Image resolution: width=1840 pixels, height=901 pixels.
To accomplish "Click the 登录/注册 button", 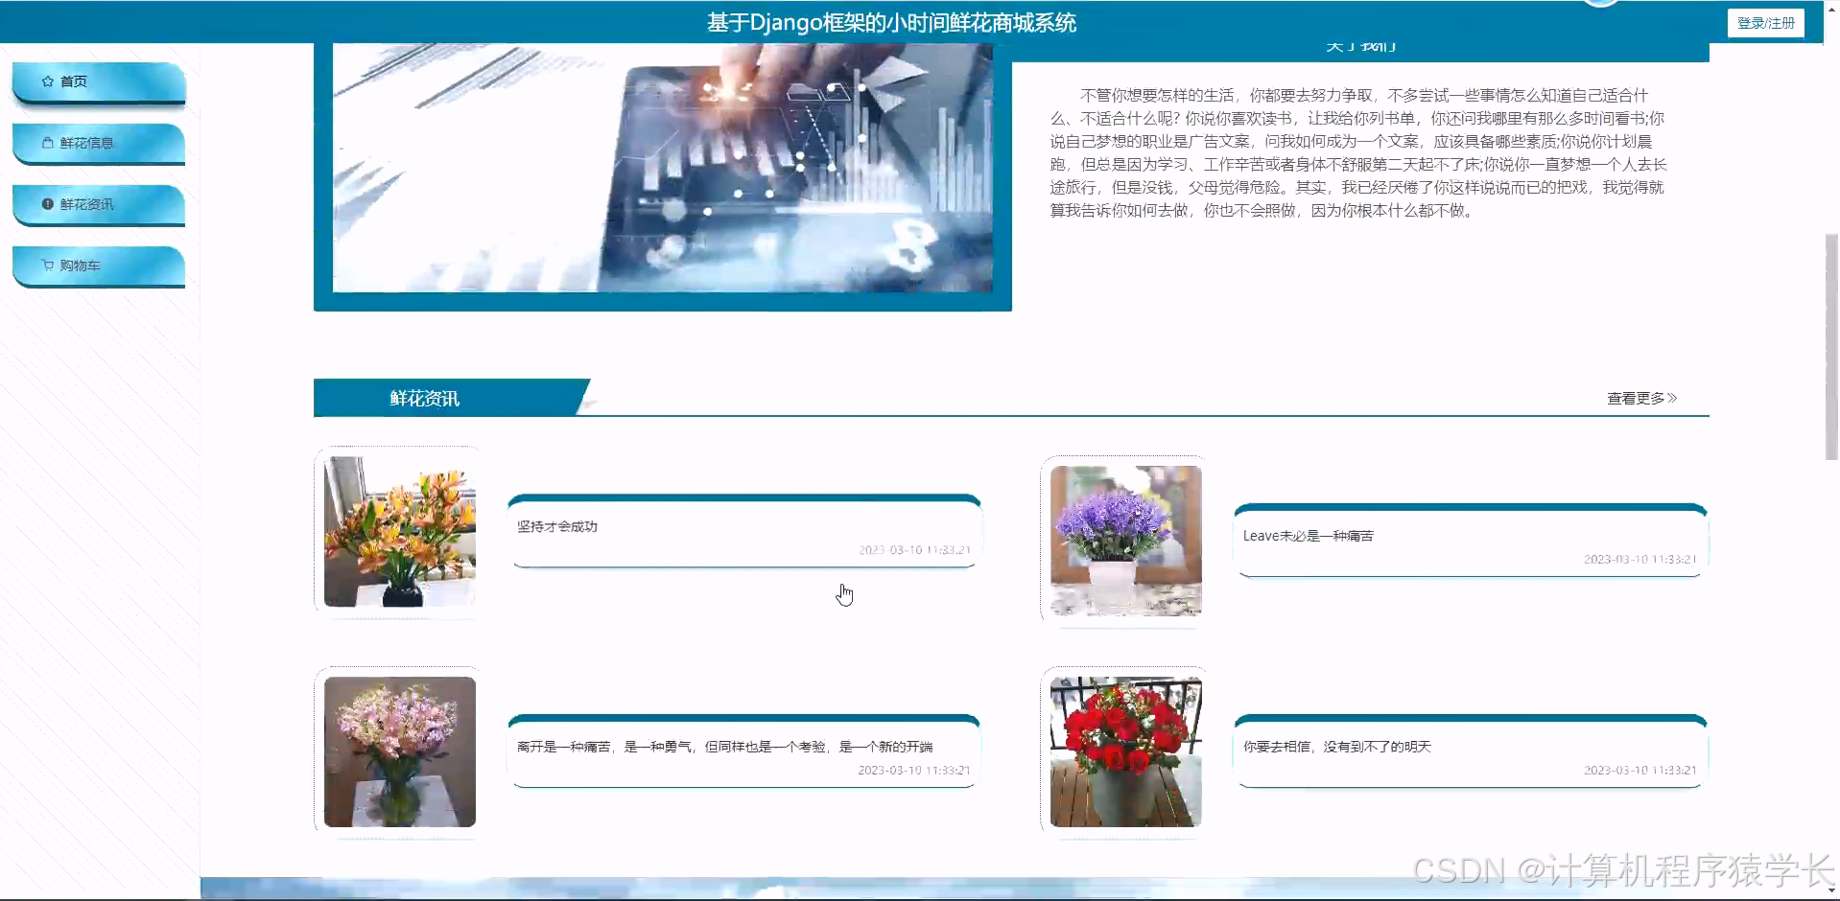I will pyautogui.click(x=1765, y=23).
